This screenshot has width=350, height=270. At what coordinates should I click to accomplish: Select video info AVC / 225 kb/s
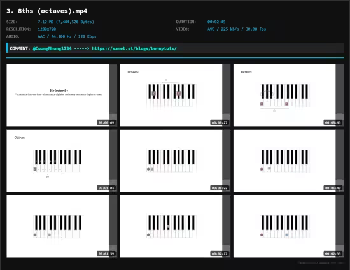click(x=237, y=29)
